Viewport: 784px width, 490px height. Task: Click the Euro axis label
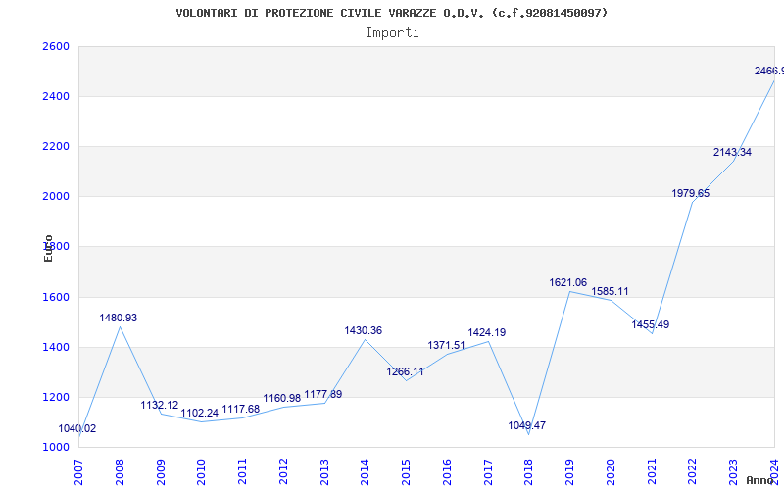click(48, 249)
